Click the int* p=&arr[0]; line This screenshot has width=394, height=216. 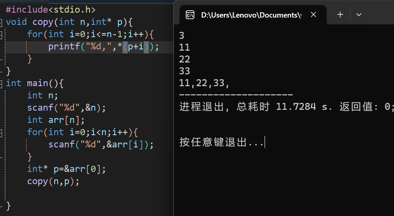[67, 169]
